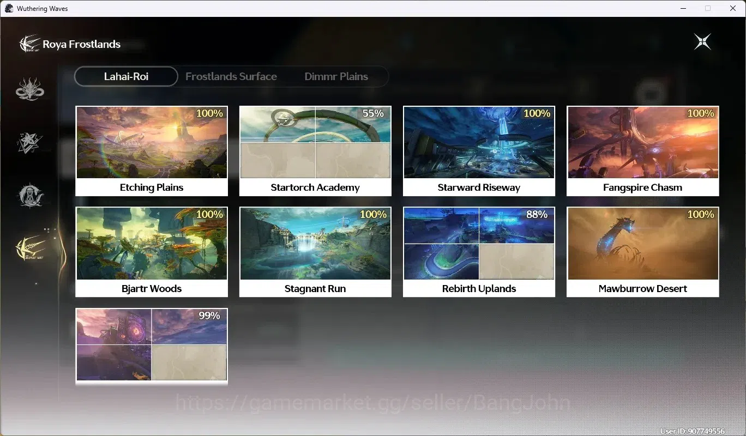This screenshot has width=746, height=436.
Task: Select the Mawburrow Desert area card
Action: point(643,252)
